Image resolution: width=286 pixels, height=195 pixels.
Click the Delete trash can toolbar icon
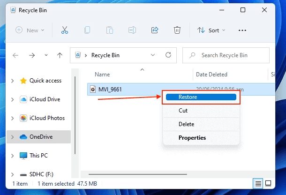(177, 30)
